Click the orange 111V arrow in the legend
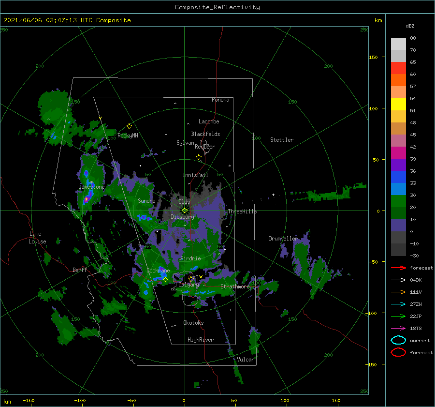Viewport: 435px width, 407px height. click(398, 292)
